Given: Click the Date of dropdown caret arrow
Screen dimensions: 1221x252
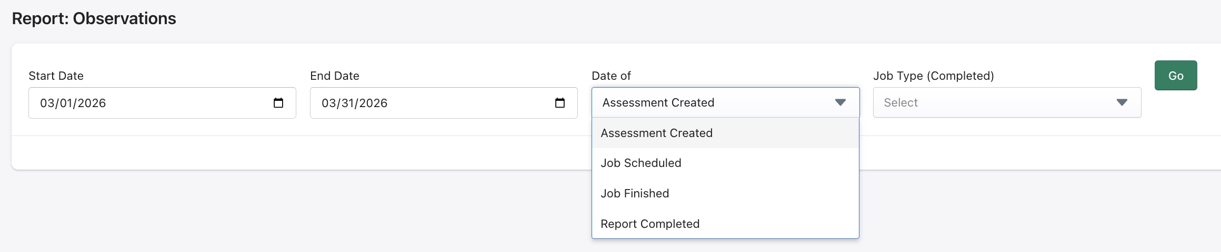Looking at the screenshot, I should 840,102.
